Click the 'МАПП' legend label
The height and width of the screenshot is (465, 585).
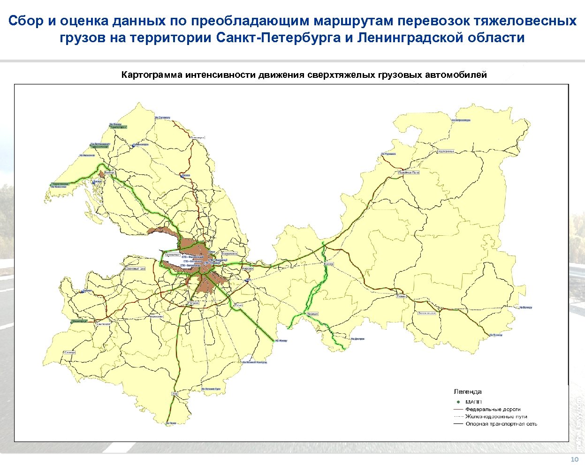point(473,402)
